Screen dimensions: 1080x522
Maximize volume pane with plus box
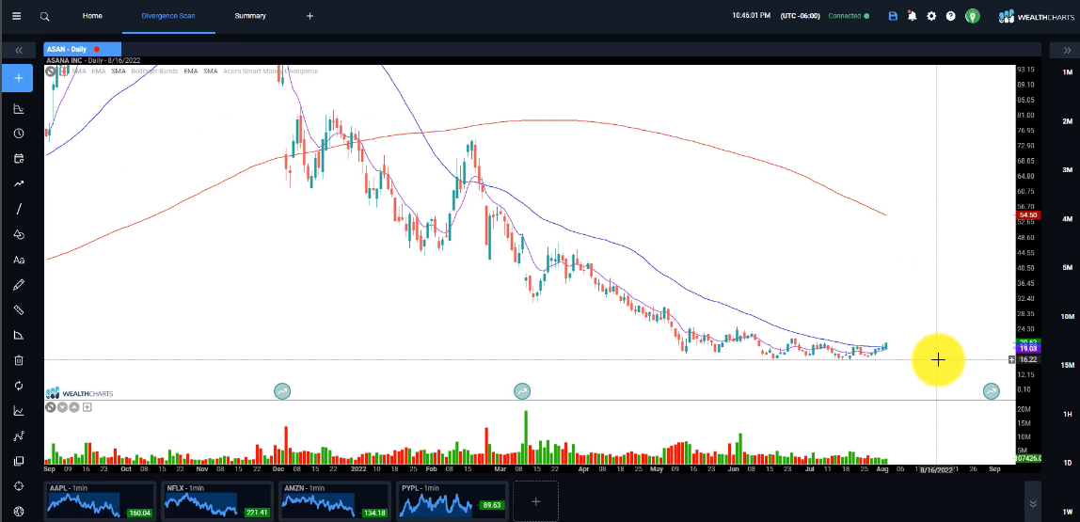(87, 407)
